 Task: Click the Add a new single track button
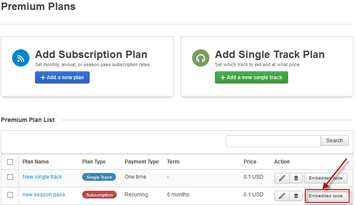click(x=251, y=77)
